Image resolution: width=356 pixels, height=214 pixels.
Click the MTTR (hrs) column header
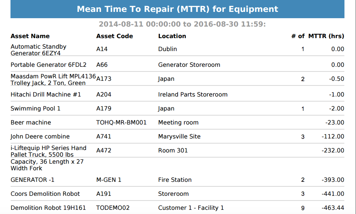point(326,36)
